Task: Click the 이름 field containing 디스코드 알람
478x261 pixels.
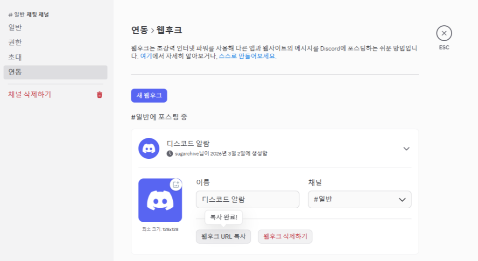Action: point(247,199)
